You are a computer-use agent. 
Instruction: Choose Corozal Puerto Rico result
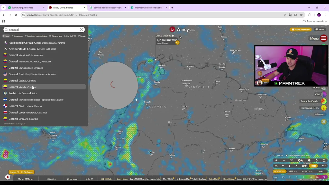tap(44, 74)
